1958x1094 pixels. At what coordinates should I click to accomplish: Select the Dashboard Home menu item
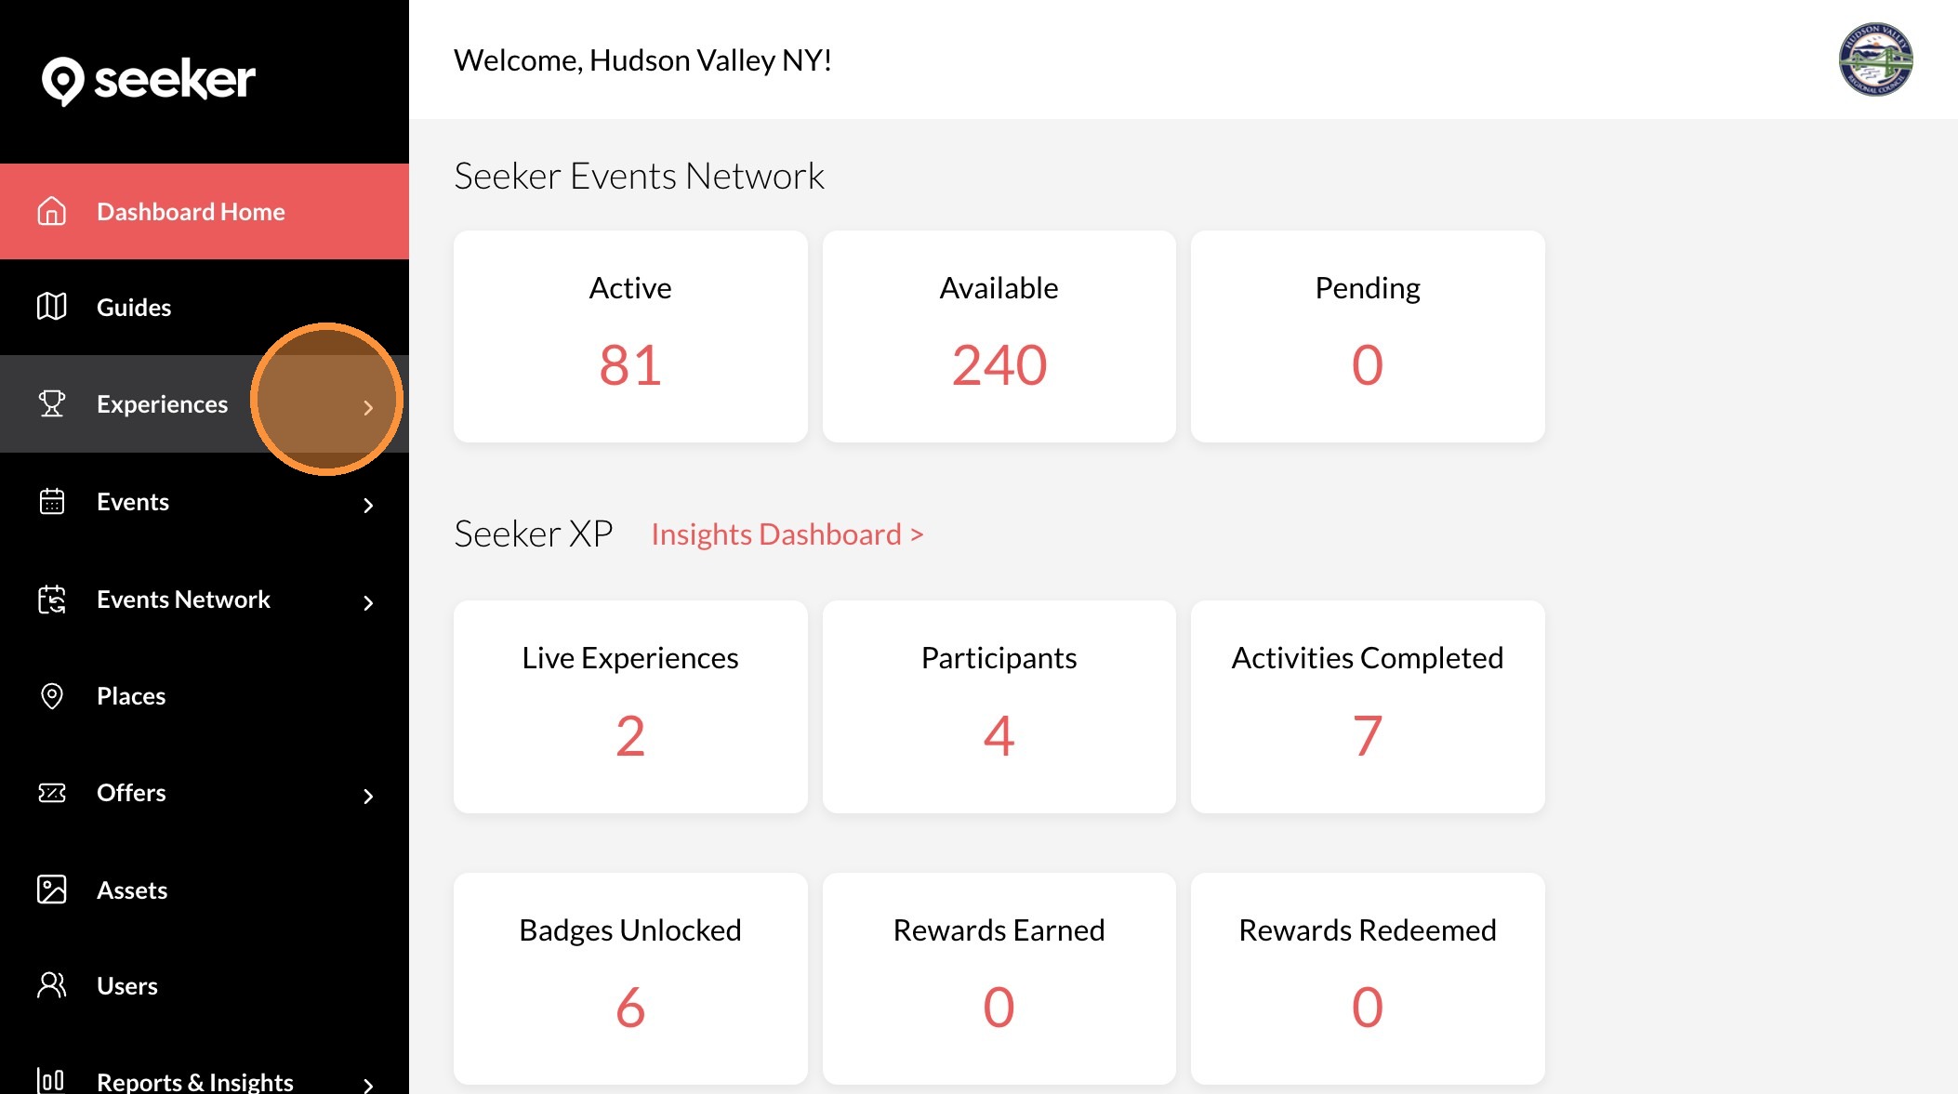coord(191,212)
